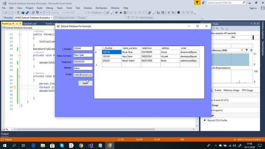
Task: Open Diagnostic Tools window options dropdown
Action: click(x=251, y=24)
